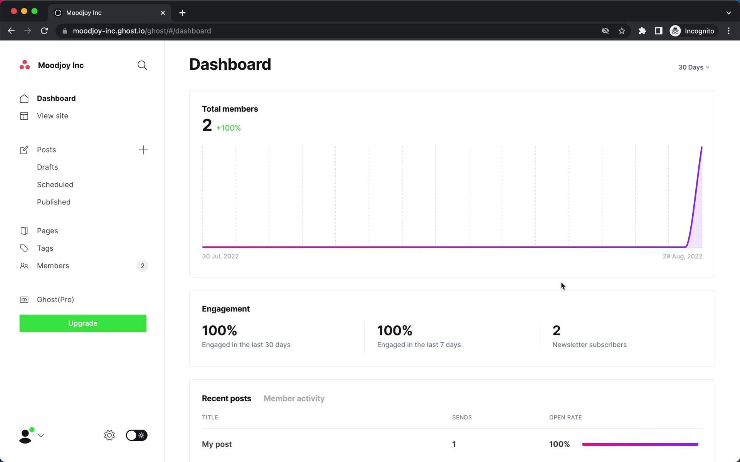The width and height of the screenshot is (740, 462).
Task: Toggle night mode switch
Action: 136,435
